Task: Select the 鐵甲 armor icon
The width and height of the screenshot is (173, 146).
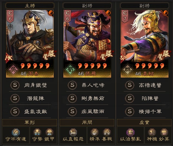Action: tap(49, 132)
